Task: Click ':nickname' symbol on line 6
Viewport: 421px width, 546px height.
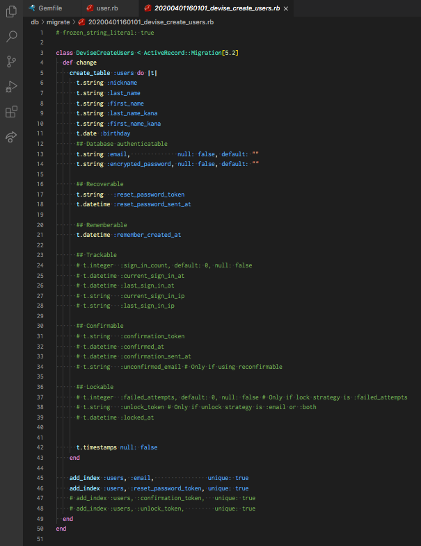Action: coord(122,83)
